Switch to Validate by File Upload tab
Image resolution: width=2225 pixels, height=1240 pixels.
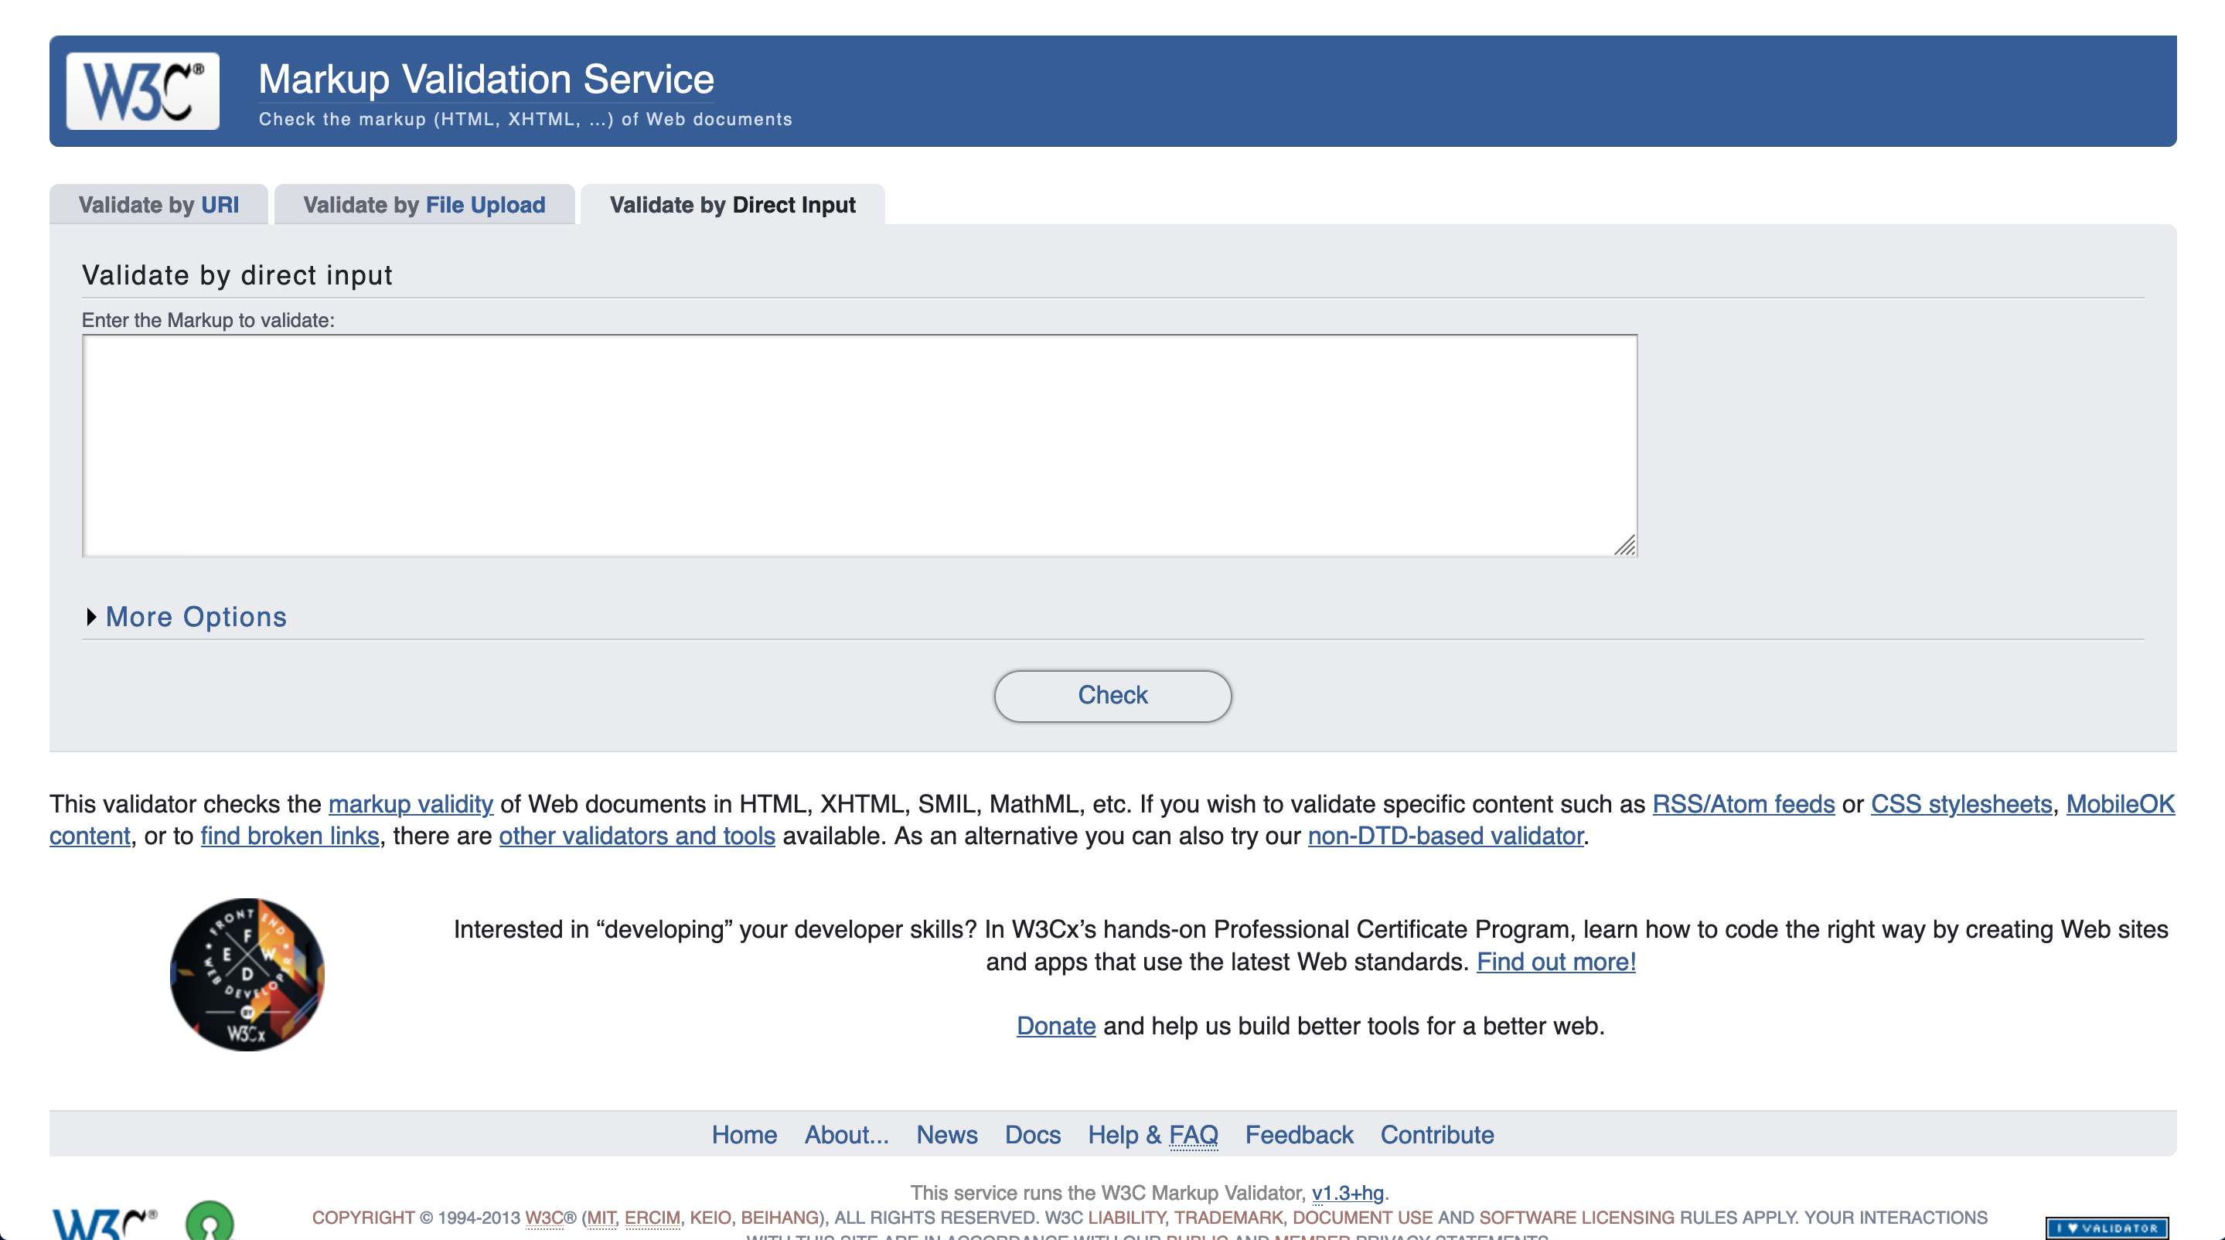tap(424, 205)
